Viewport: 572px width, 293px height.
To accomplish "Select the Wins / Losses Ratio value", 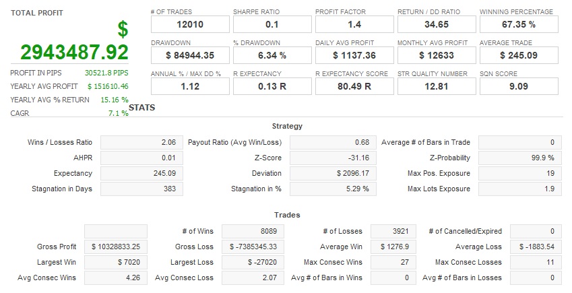I will (x=141, y=143).
